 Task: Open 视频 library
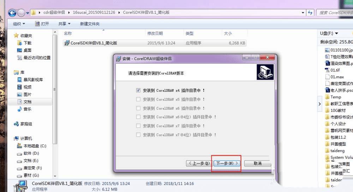tap(25, 87)
